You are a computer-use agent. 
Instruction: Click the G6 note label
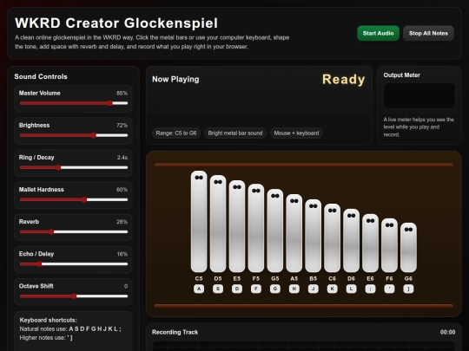(x=408, y=278)
